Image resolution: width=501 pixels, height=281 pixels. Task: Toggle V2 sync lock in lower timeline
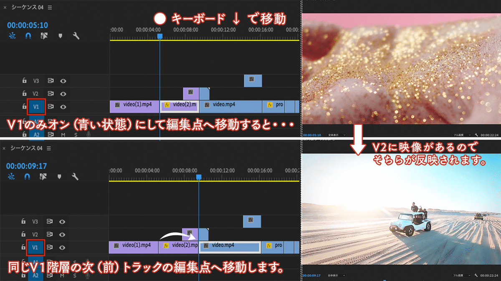click(51, 234)
